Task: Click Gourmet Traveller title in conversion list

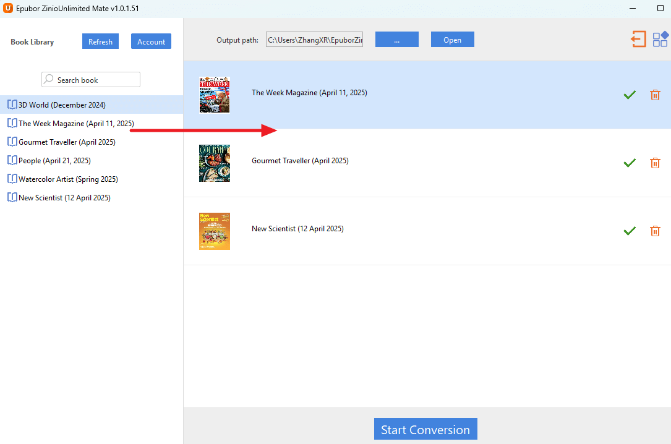Action: coord(300,160)
